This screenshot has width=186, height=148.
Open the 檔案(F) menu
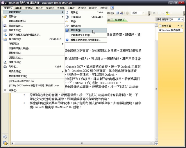(x=8, y=8)
